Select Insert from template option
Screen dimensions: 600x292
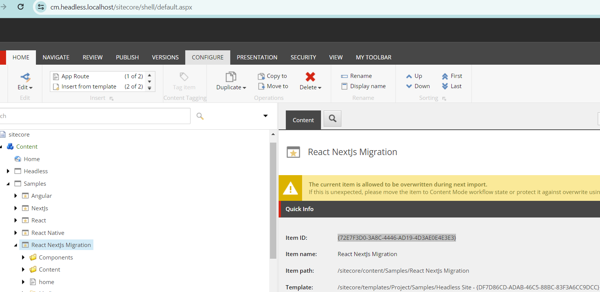[89, 87]
